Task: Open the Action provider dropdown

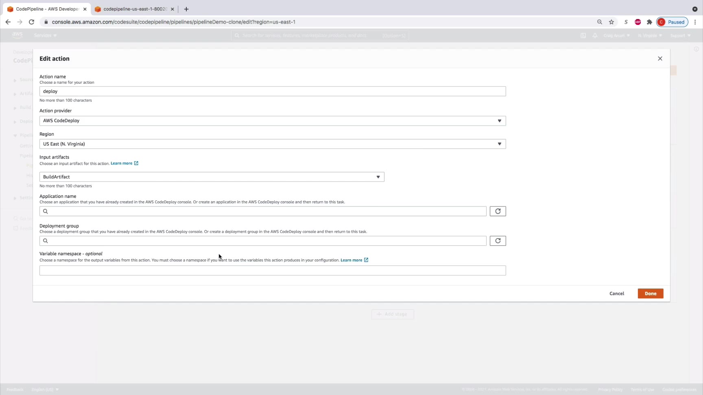Action: pyautogui.click(x=273, y=121)
